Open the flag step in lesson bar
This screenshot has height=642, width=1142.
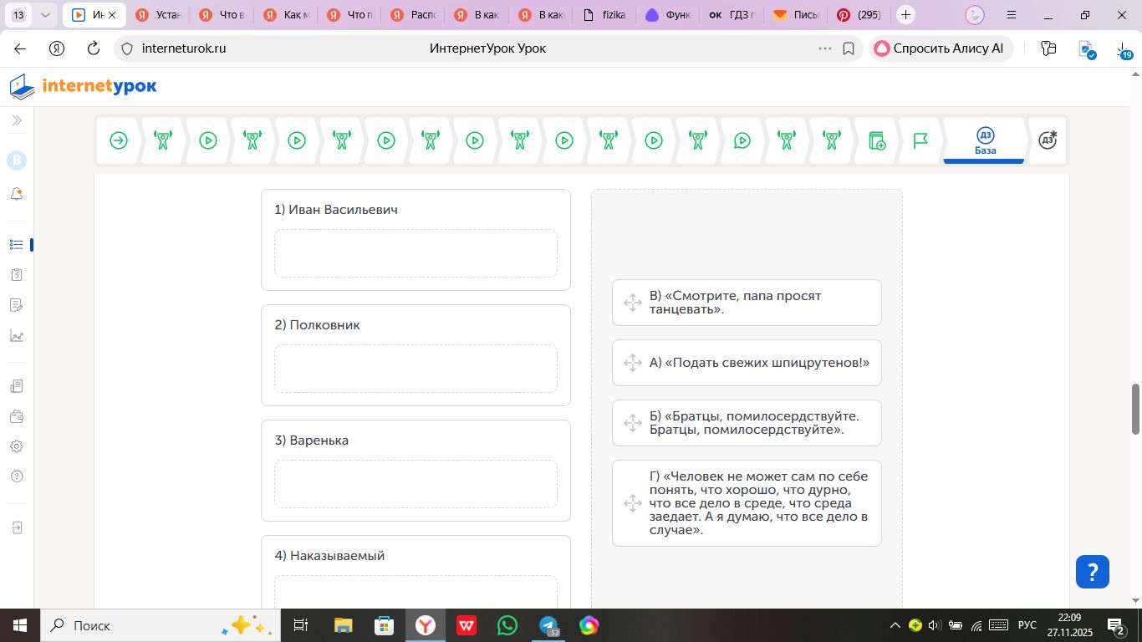(x=920, y=140)
